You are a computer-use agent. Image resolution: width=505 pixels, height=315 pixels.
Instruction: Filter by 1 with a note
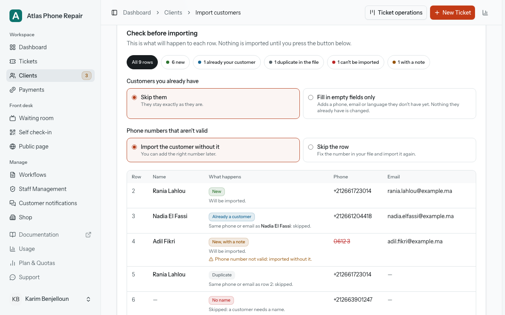[409, 62]
